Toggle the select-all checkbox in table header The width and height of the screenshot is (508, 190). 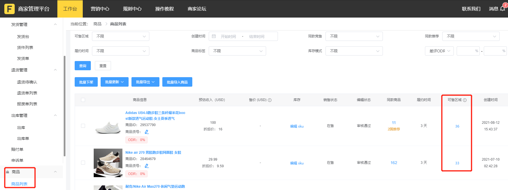coord(83,100)
